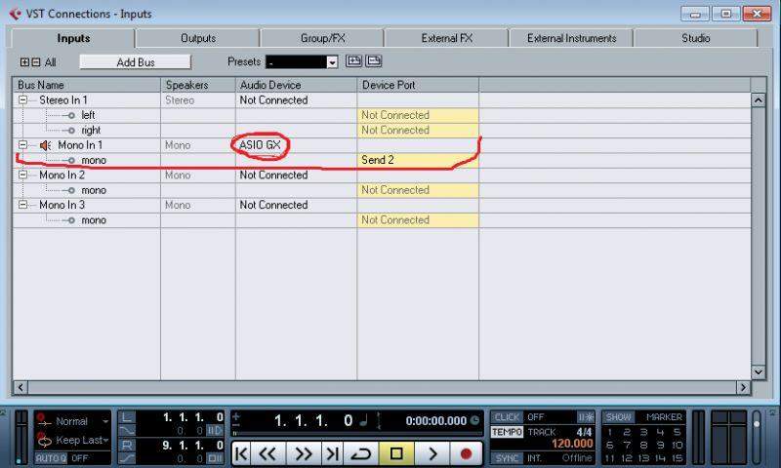The image size is (781, 468).
Task: Switch to the Studio tab
Action: coord(696,38)
